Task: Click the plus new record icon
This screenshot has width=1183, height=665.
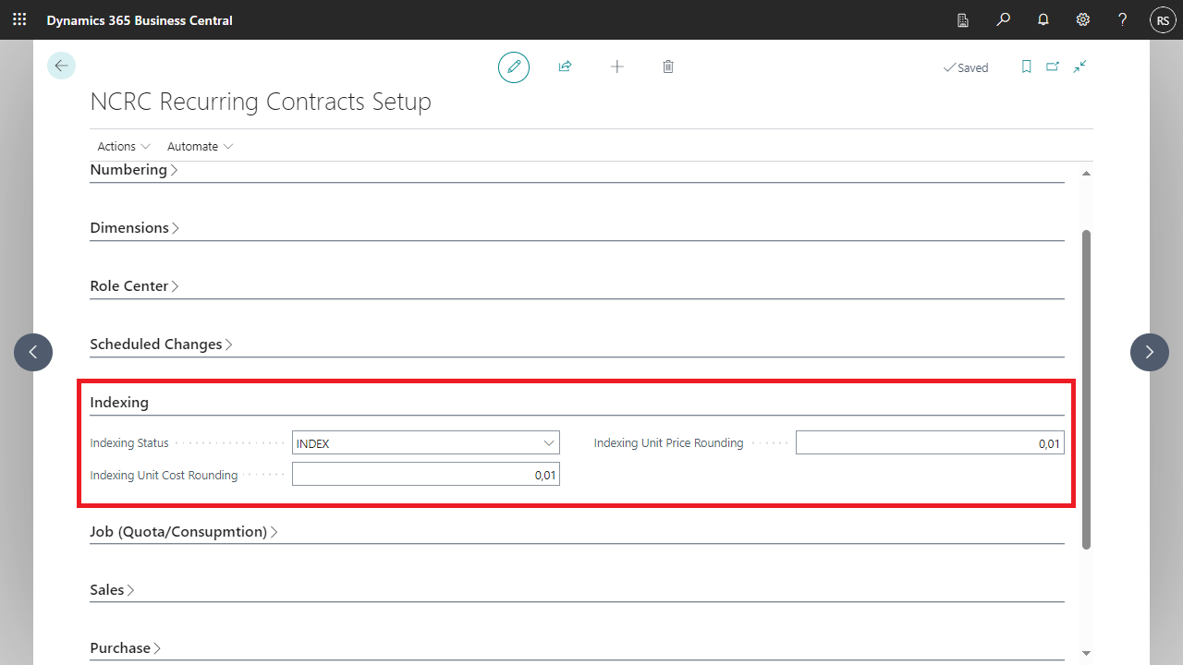Action: (x=616, y=67)
